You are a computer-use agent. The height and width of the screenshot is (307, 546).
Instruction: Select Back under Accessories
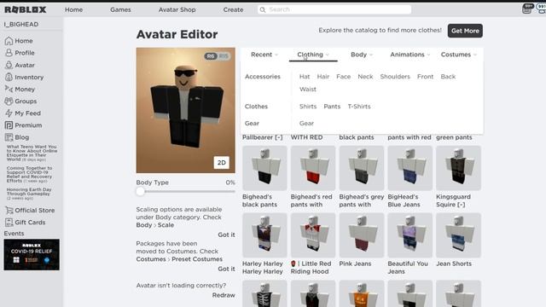click(448, 77)
